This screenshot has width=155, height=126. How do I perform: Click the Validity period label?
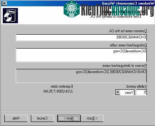click(136, 86)
